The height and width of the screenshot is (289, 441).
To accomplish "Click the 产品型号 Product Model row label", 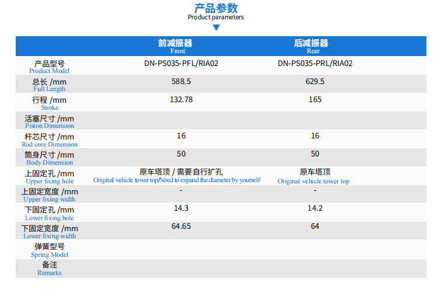I will pos(50,66).
